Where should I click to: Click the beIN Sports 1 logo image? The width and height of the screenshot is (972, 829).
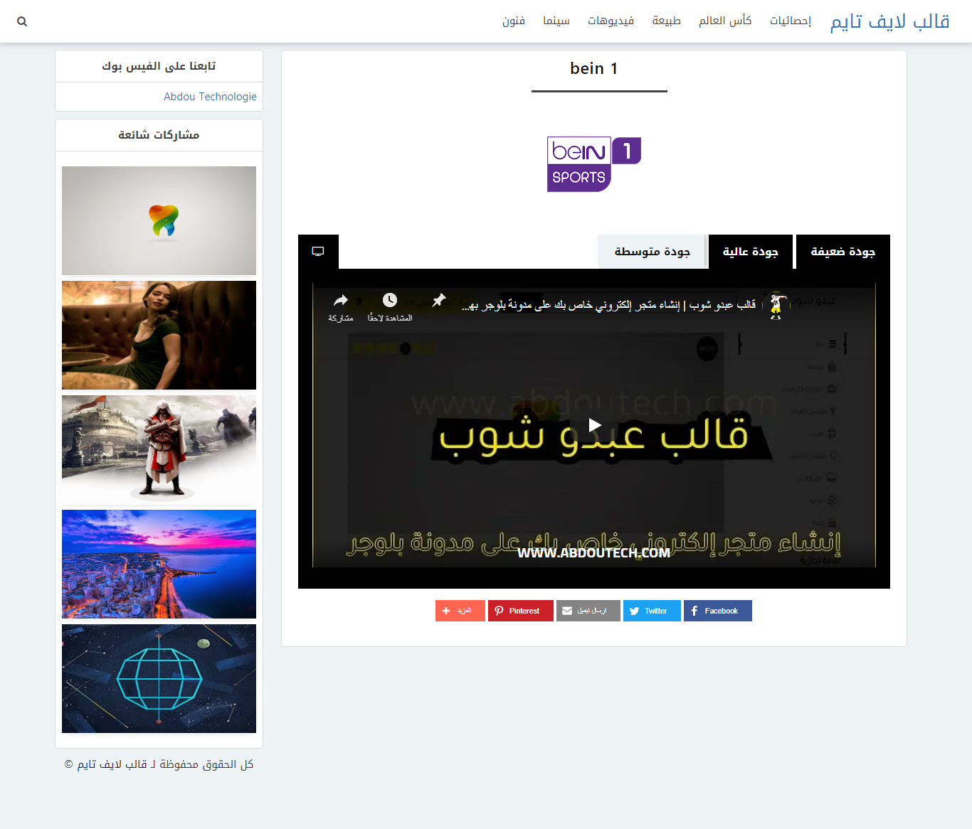click(x=594, y=164)
